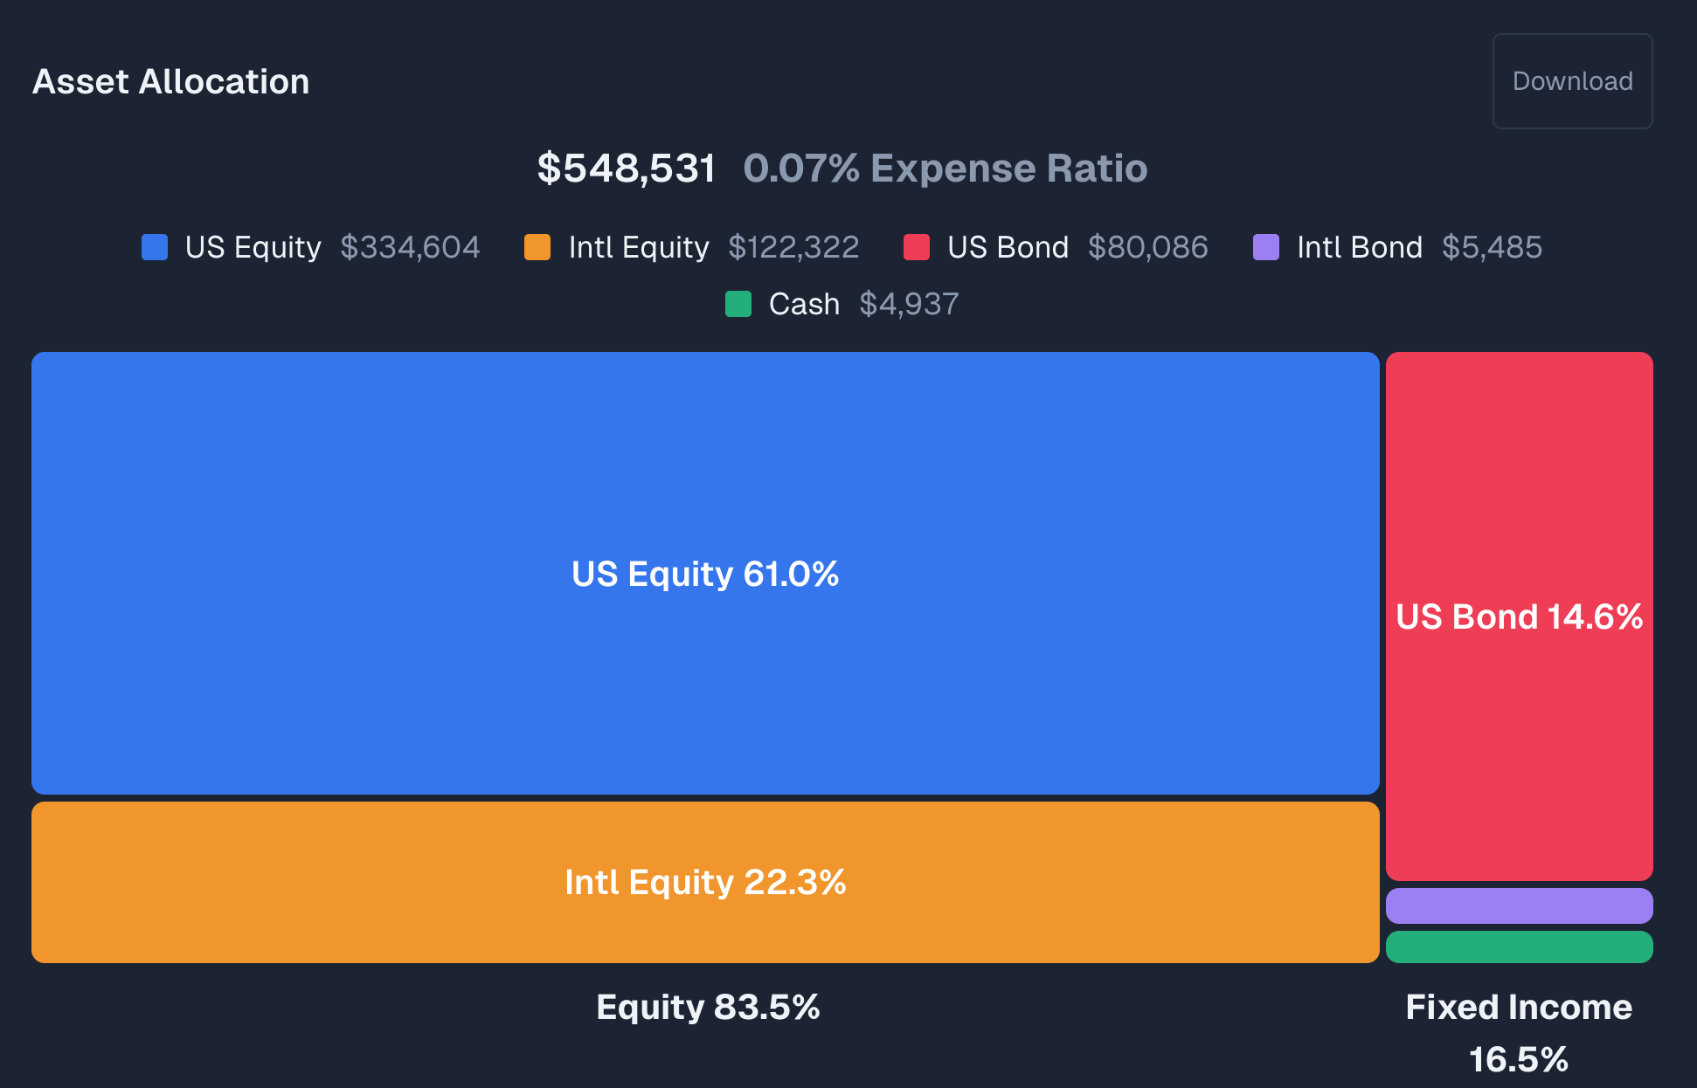Viewport: 1697px width, 1088px height.
Task: Click the purple Intl Bond legend swatch
Action: pos(1264,248)
